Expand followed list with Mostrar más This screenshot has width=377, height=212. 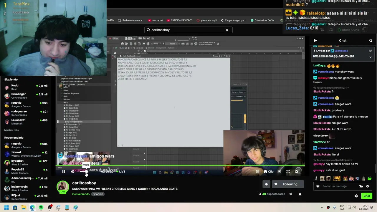(11, 130)
